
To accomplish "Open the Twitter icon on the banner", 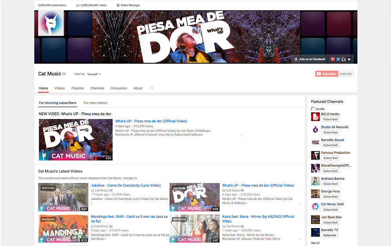I will pyautogui.click(x=338, y=59).
